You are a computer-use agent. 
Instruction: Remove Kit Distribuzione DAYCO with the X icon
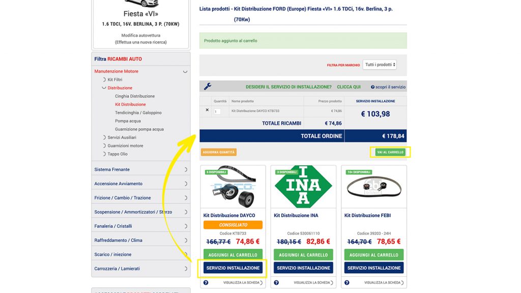[x=207, y=110]
